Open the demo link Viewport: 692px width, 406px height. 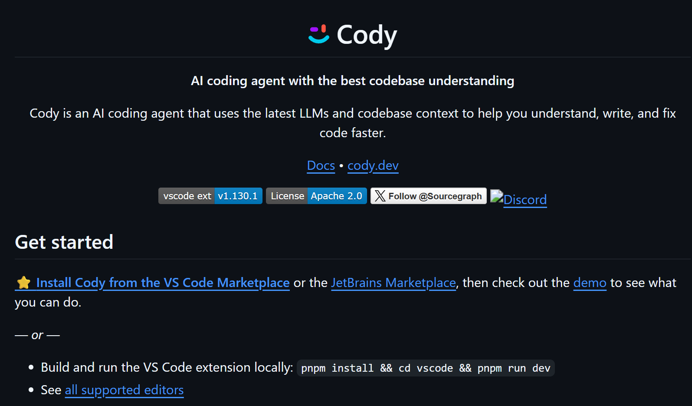click(590, 283)
